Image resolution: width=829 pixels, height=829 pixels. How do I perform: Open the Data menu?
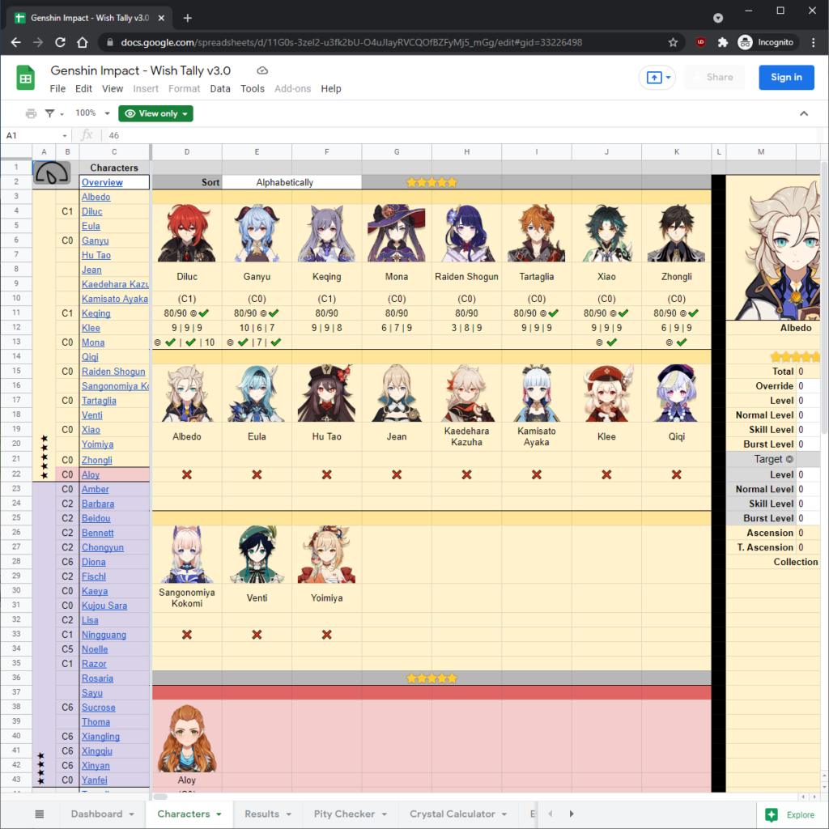tap(220, 88)
